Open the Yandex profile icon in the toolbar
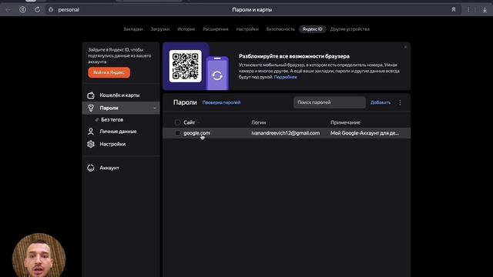493x277 pixels. (x=22, y=9)
